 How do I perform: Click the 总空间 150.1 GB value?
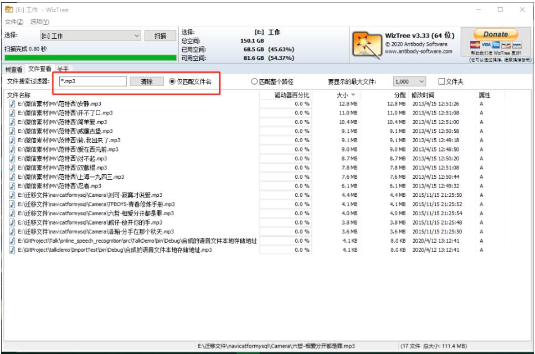coord(252,41)
